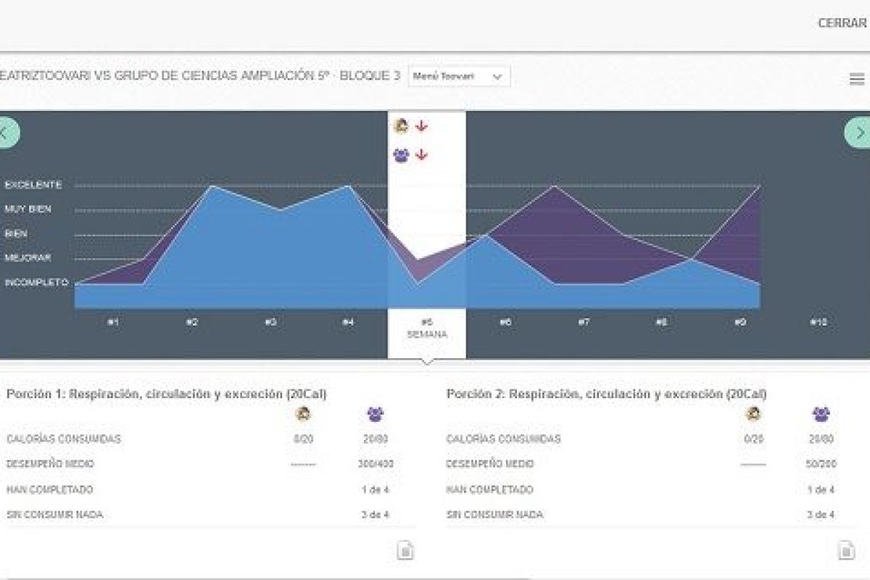Click SIN CONSUMIR NADA label in Porción 1
This screenshot has height=580, width=870.
coord(54,515)
